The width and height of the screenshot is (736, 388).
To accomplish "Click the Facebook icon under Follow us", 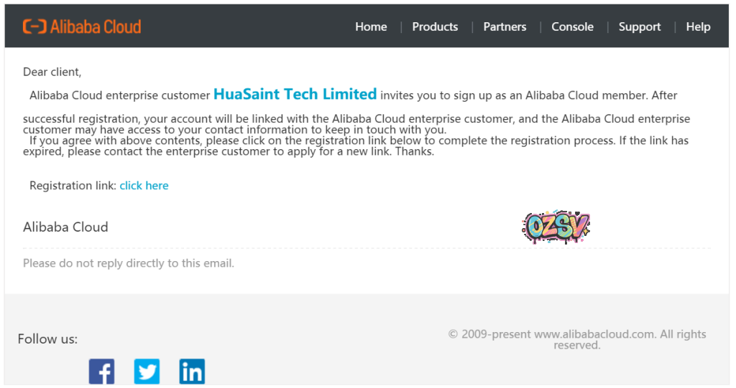I will pos(101,372).
